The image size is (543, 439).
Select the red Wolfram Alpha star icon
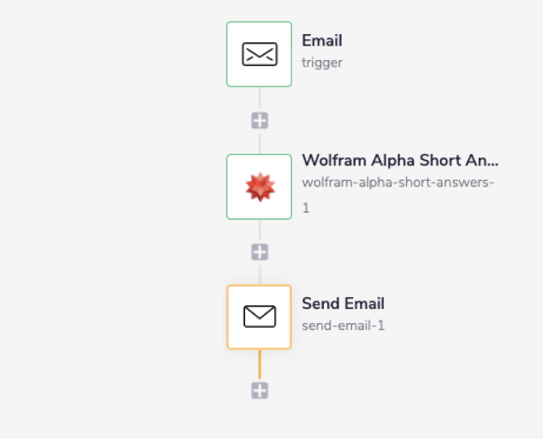coord(259,187)
